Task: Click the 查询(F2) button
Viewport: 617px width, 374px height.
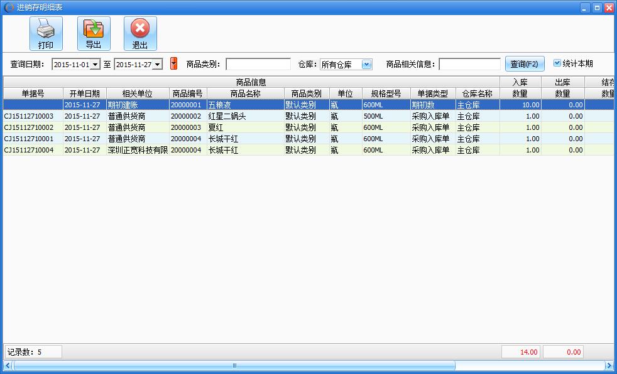Action: coord(525,64)
